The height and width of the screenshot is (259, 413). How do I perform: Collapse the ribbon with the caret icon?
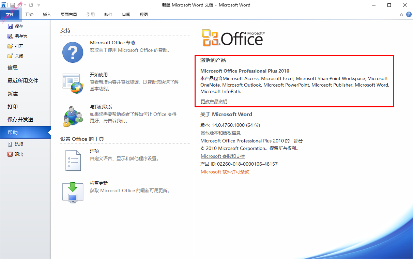click(401, 15)
